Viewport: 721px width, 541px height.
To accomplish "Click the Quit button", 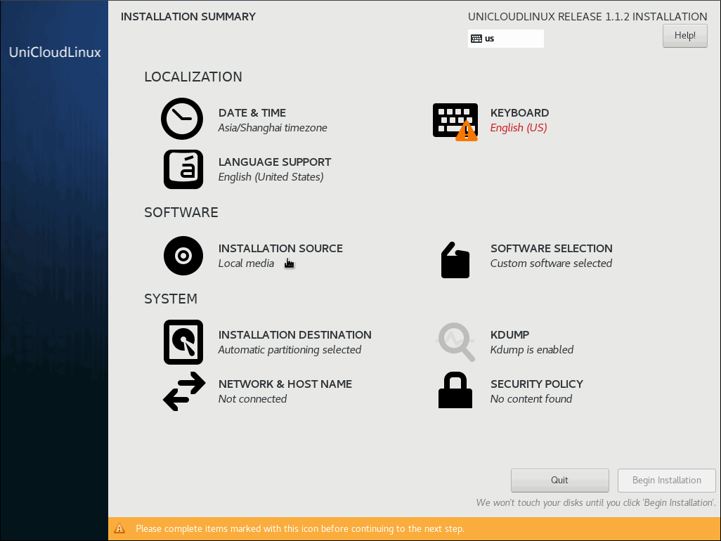I will tap(559, 481).
